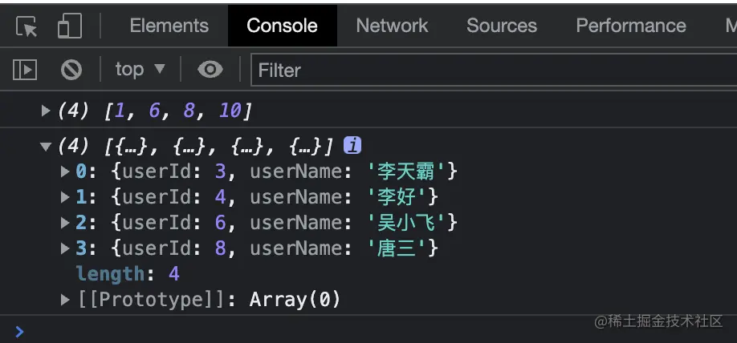737x343 pixels.
Task: Toggle the device toolbar icon
Action: pos(70,26)
